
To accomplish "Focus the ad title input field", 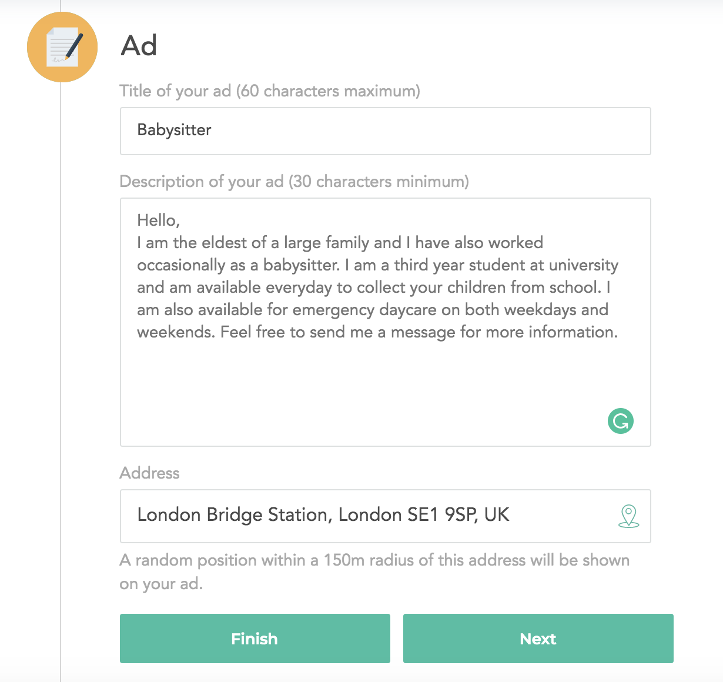I will tap(386, 131).
